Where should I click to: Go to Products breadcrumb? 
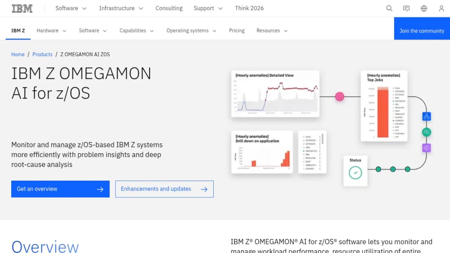42,55
